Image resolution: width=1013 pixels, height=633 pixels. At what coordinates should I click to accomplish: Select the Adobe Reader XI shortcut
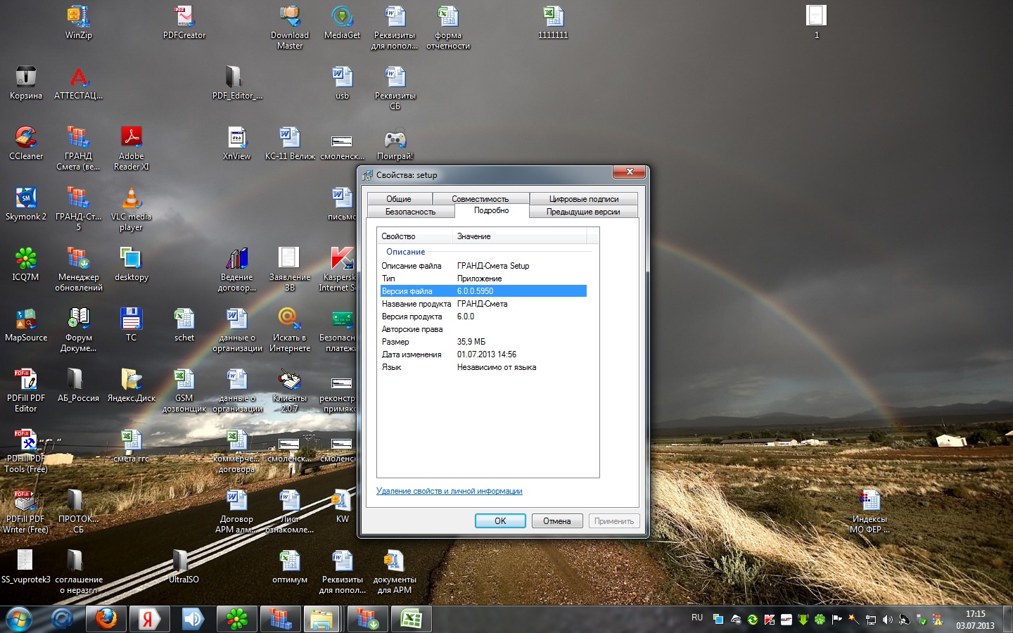tap(132, 148)
